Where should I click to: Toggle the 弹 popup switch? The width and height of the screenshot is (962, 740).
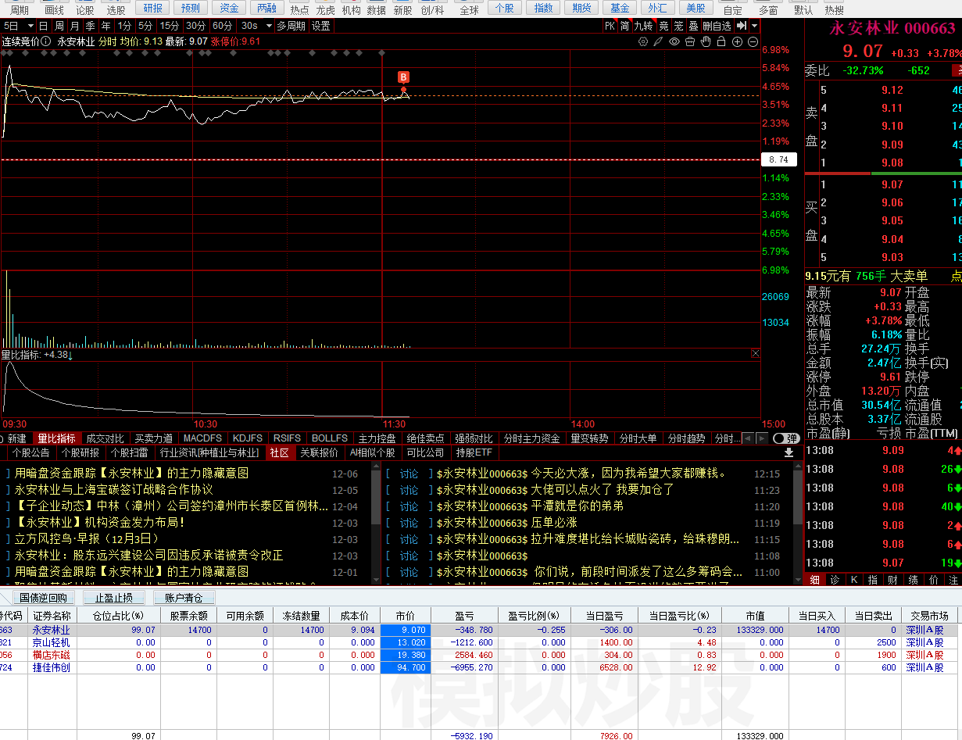click(x=786, y=438)
